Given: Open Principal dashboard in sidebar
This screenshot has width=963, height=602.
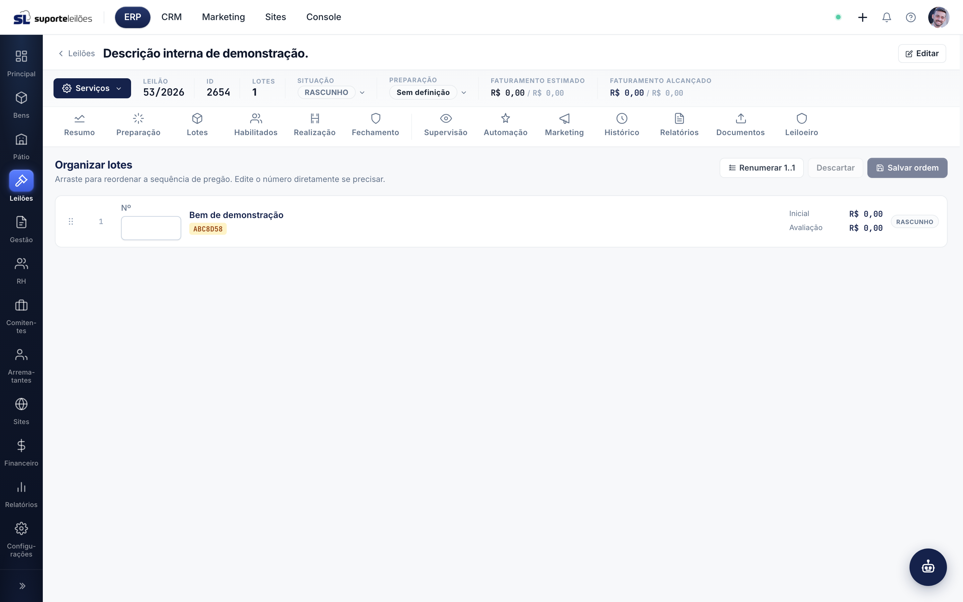Looking at the screenshot, I should pyautogui.click(x=21, y=64).
